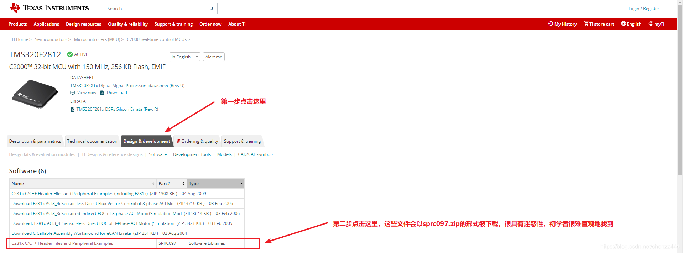Open TMS320F281x DSPs Silicon Errata link

point(117,109)
